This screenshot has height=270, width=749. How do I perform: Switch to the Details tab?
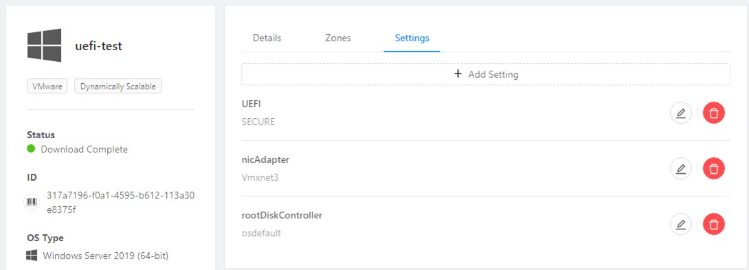coord(267,38)
